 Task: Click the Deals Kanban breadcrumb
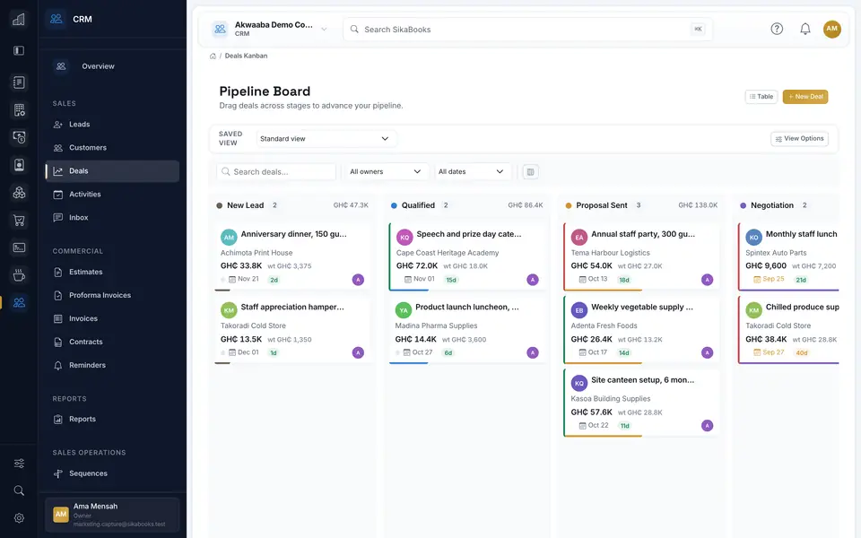[246, 56]
